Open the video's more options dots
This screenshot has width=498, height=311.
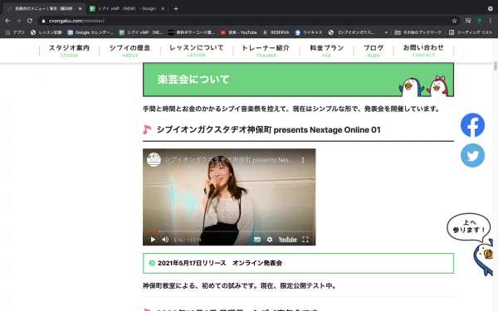click(303, 160)
